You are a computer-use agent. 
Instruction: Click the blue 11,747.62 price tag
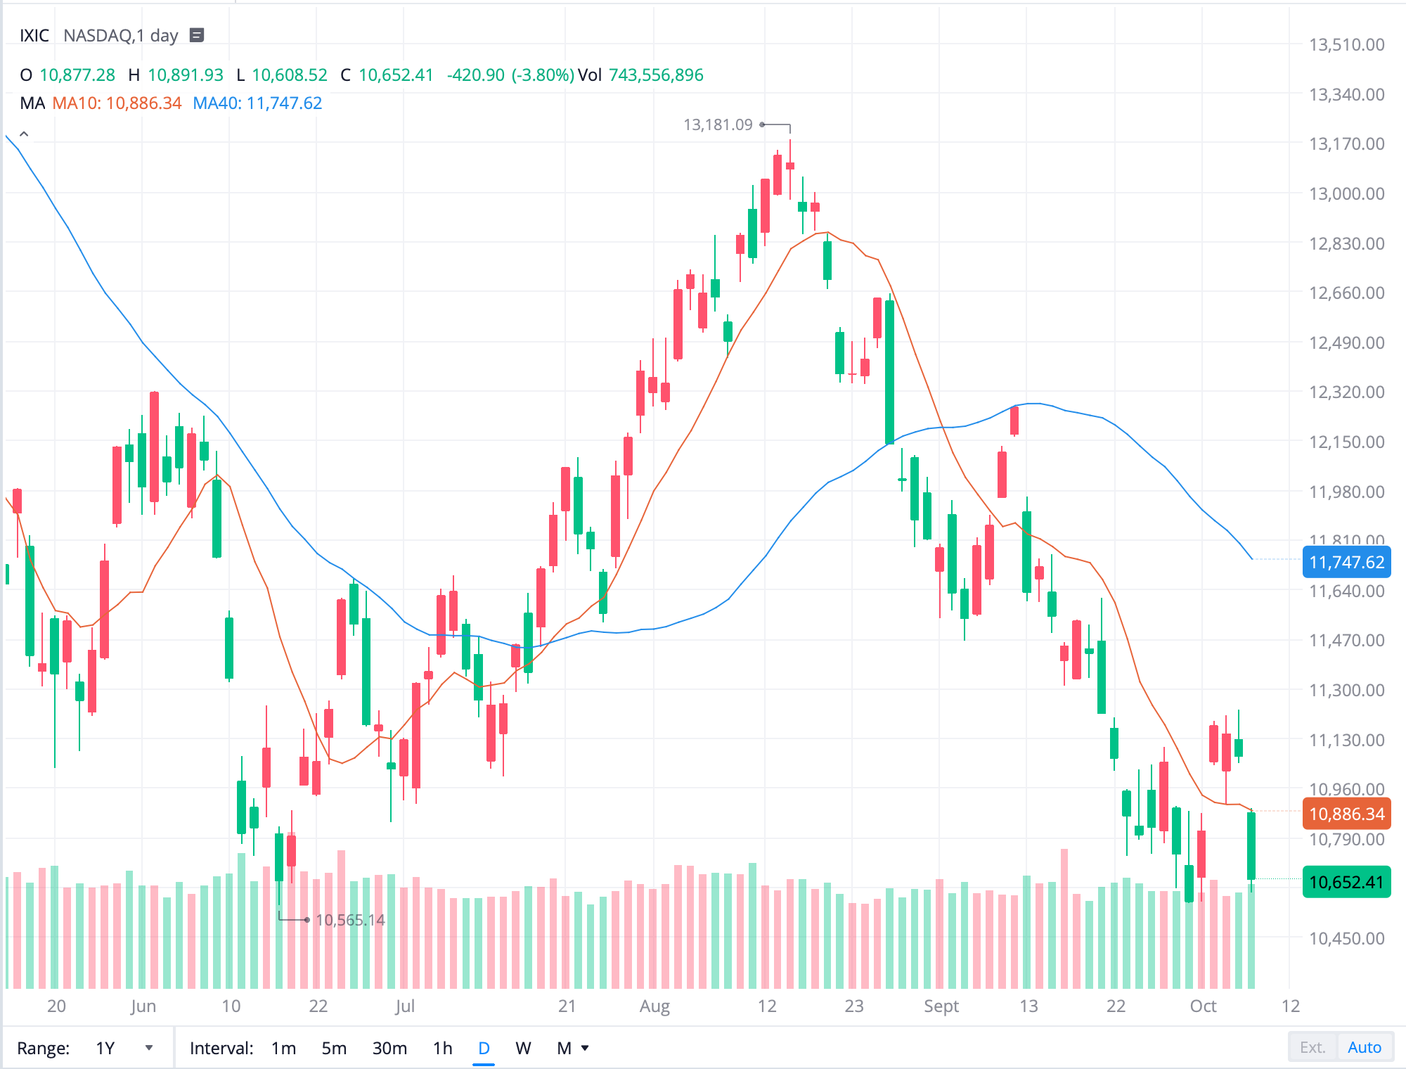(1346, 563)
